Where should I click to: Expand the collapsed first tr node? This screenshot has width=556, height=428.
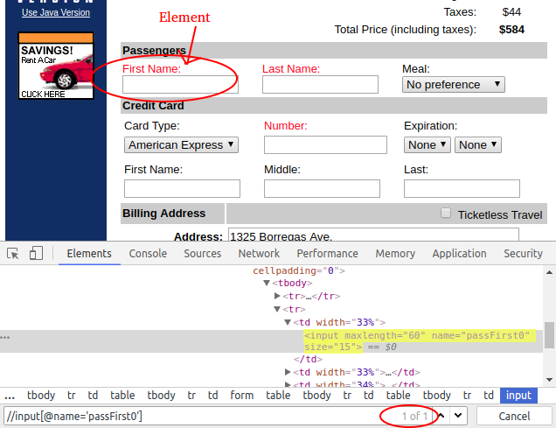(277, 296)
